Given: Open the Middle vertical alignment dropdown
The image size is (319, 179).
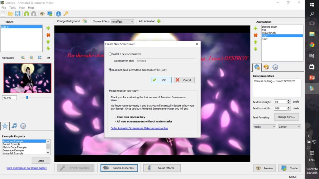Looking at the screenshot, I should (x=264, y=127).
